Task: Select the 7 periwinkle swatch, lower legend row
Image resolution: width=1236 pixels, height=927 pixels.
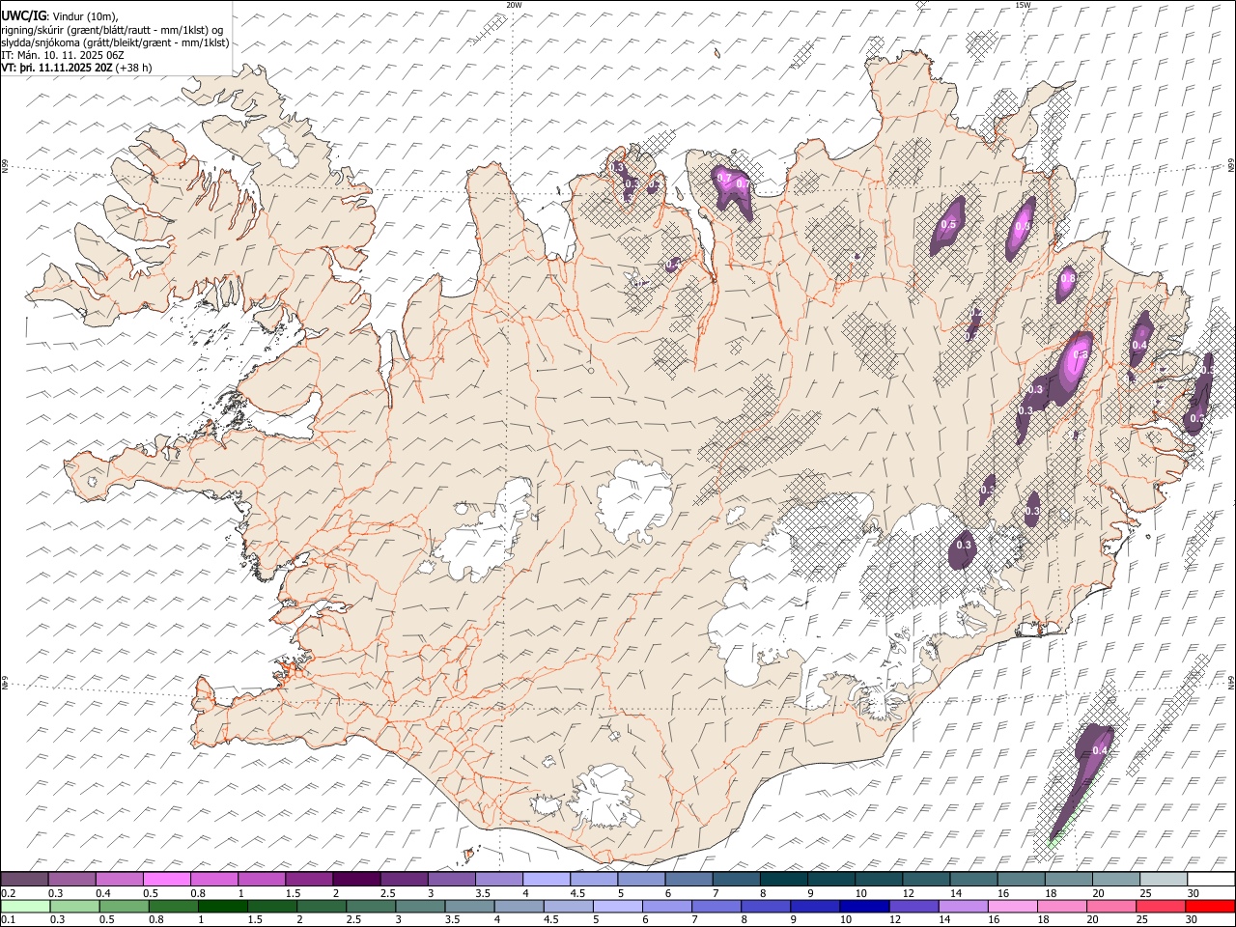Action: 716,906
